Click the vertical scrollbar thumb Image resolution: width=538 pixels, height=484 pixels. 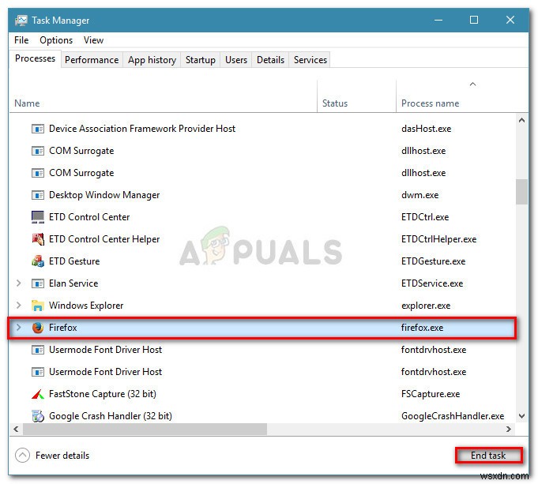click(522, 192)
